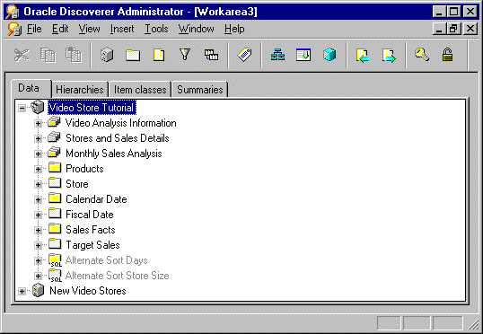Click the Workarea document icon in menu bar
The width and height of the screenshot is (483, 334).
click(x=14, y=29)
